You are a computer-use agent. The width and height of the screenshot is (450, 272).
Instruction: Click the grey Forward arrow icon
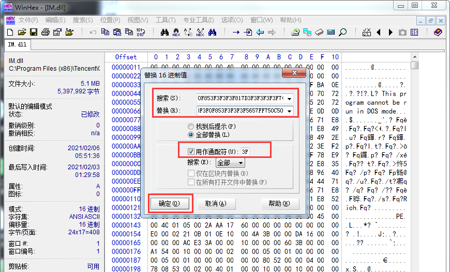pyautogui.click(x=272, y=32)
